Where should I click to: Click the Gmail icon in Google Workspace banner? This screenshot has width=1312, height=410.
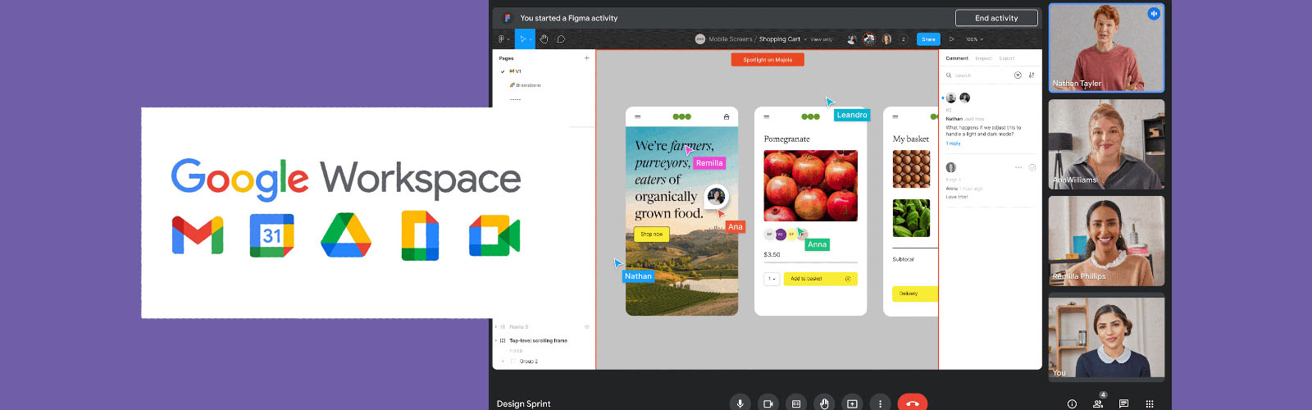[198, 236]
